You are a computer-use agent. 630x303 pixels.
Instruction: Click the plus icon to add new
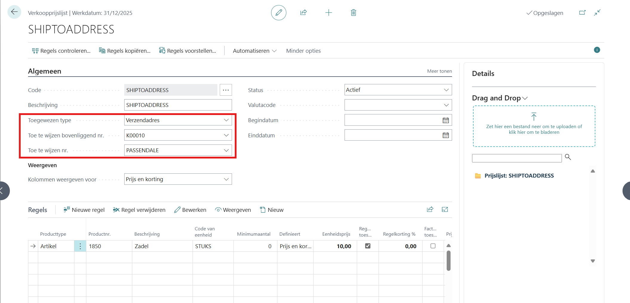328,13
